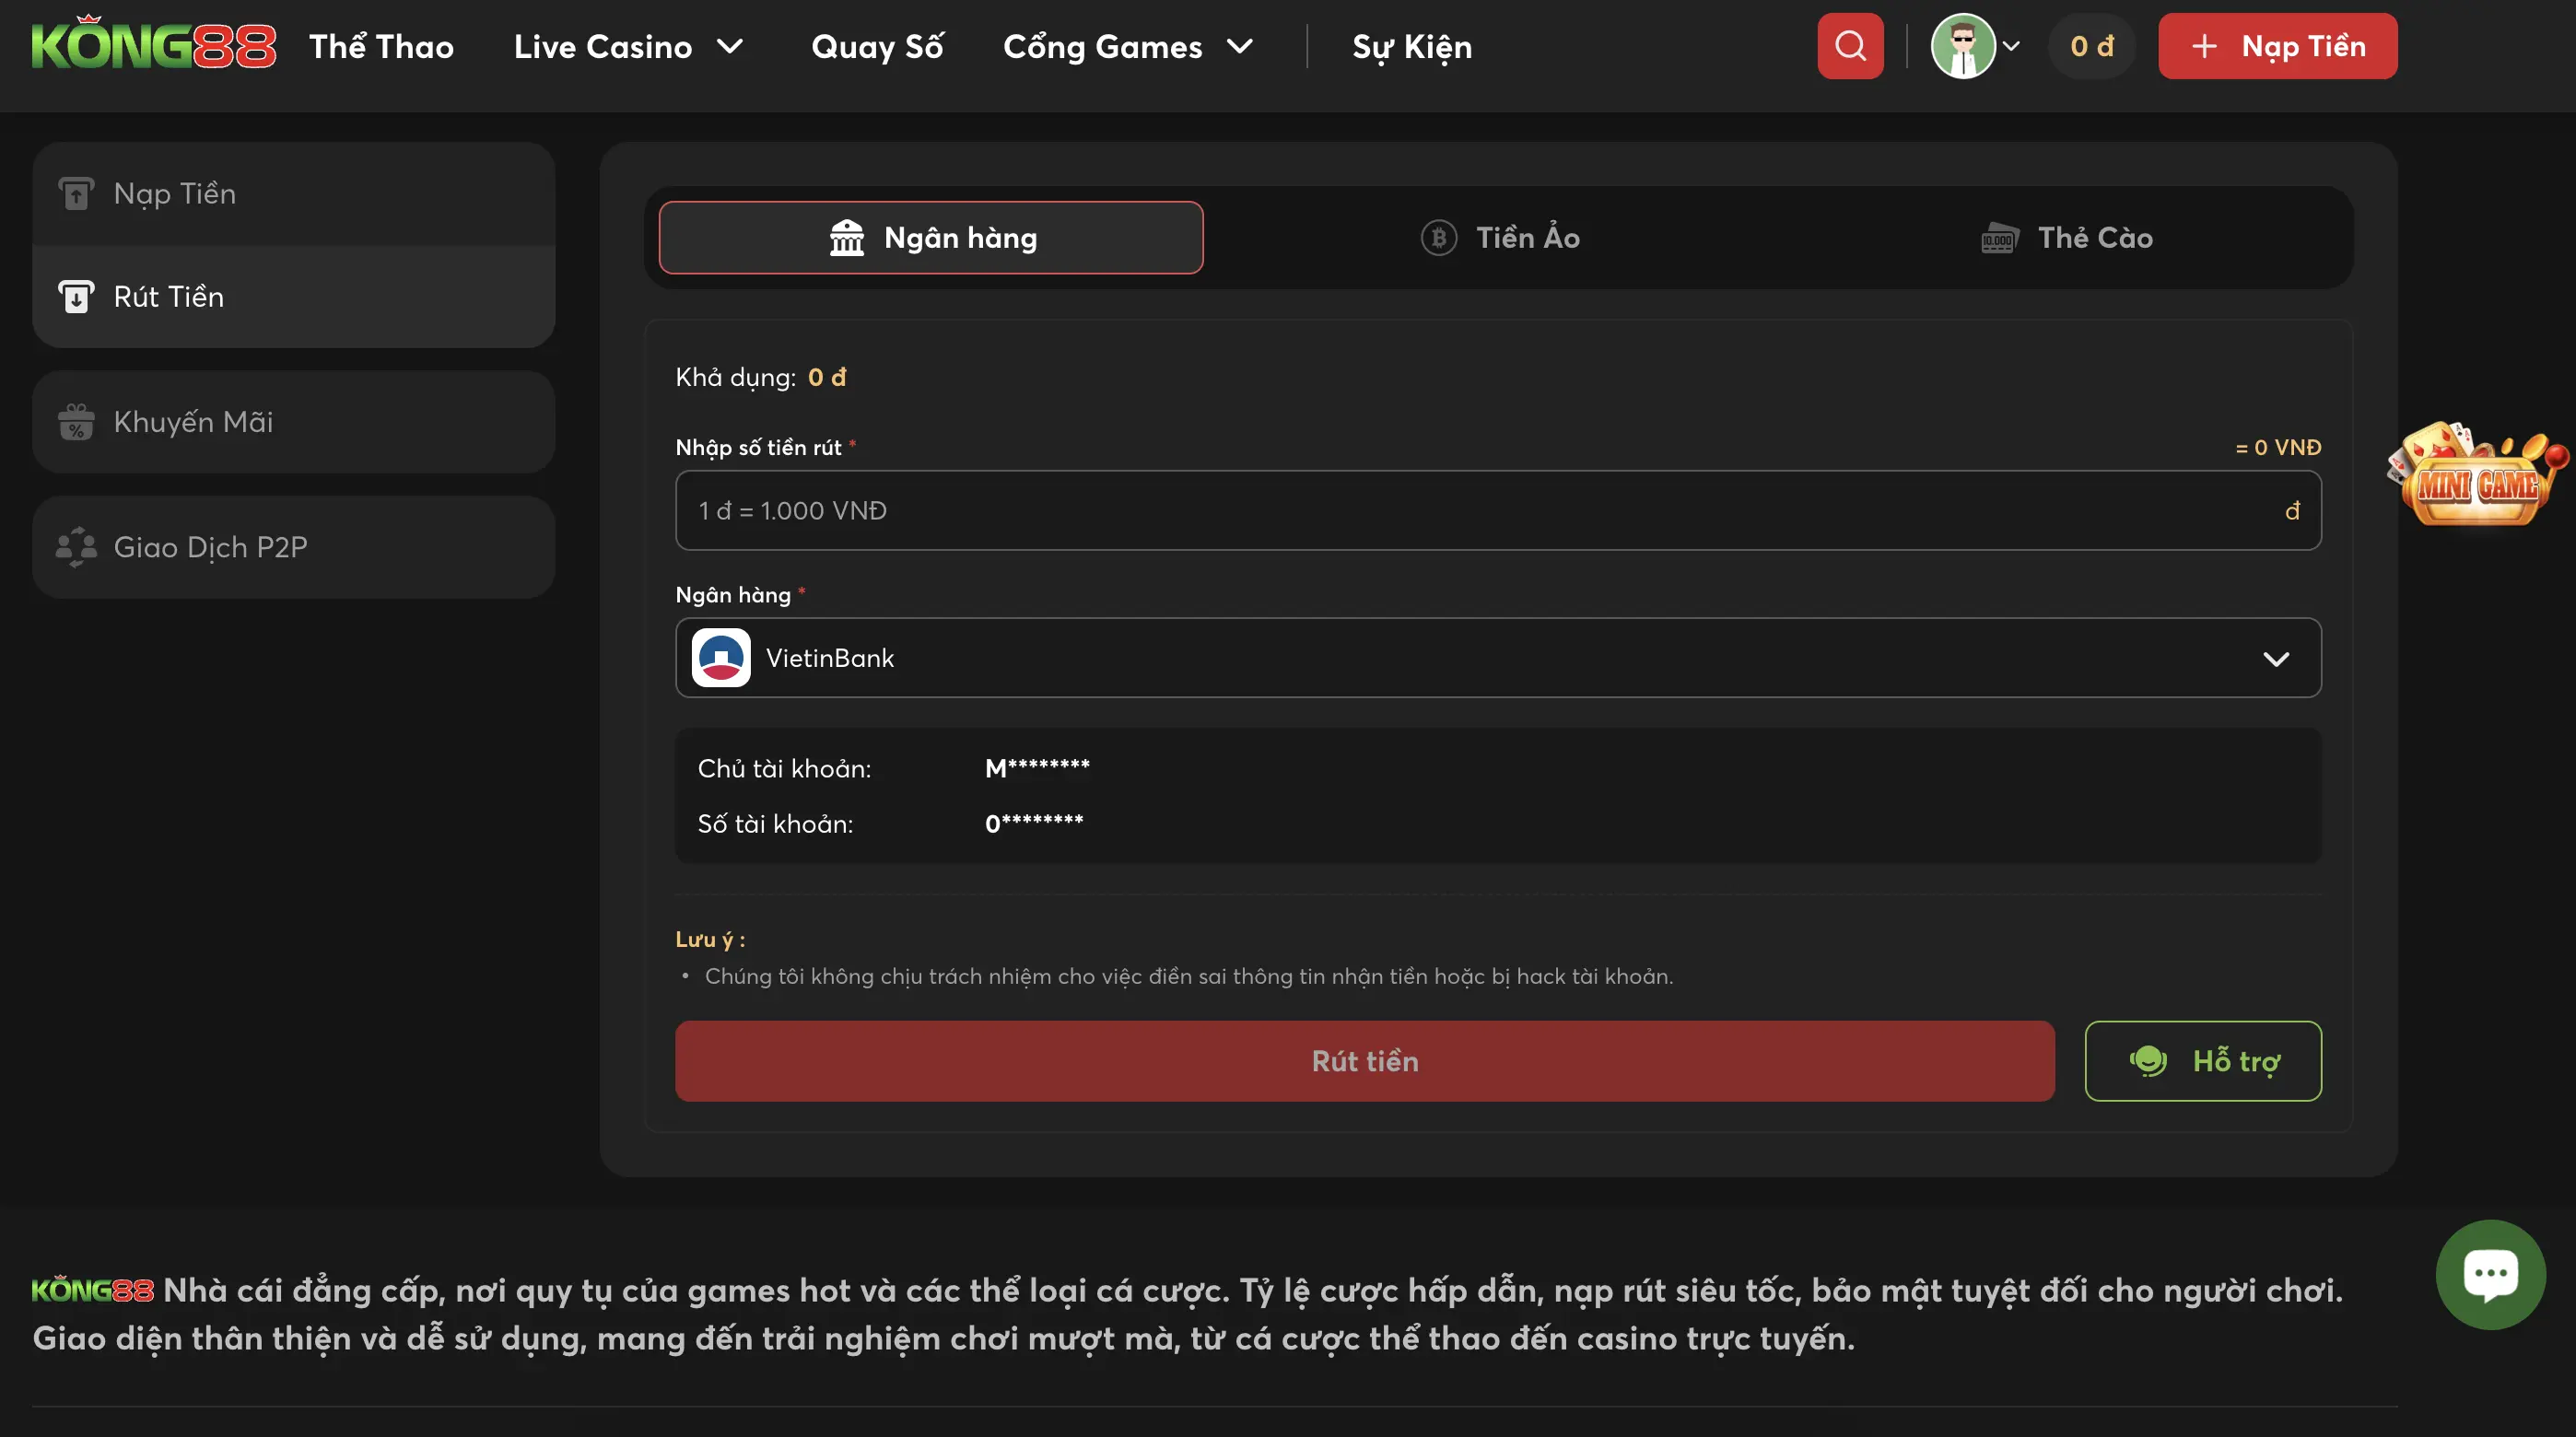
Task: Switch to the Thẻ Cào tab
Action: (x=2067, y=238)
